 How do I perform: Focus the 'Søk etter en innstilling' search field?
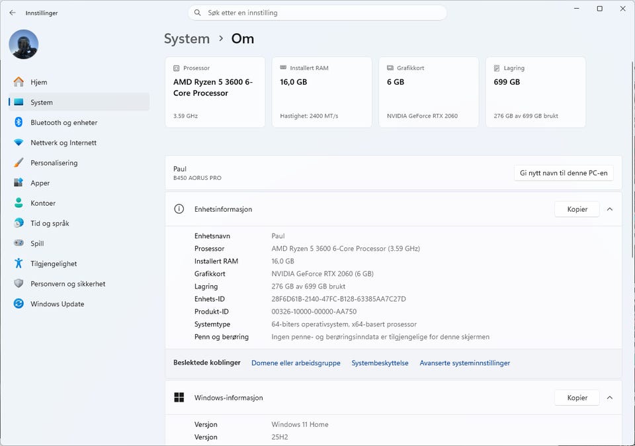317,13
